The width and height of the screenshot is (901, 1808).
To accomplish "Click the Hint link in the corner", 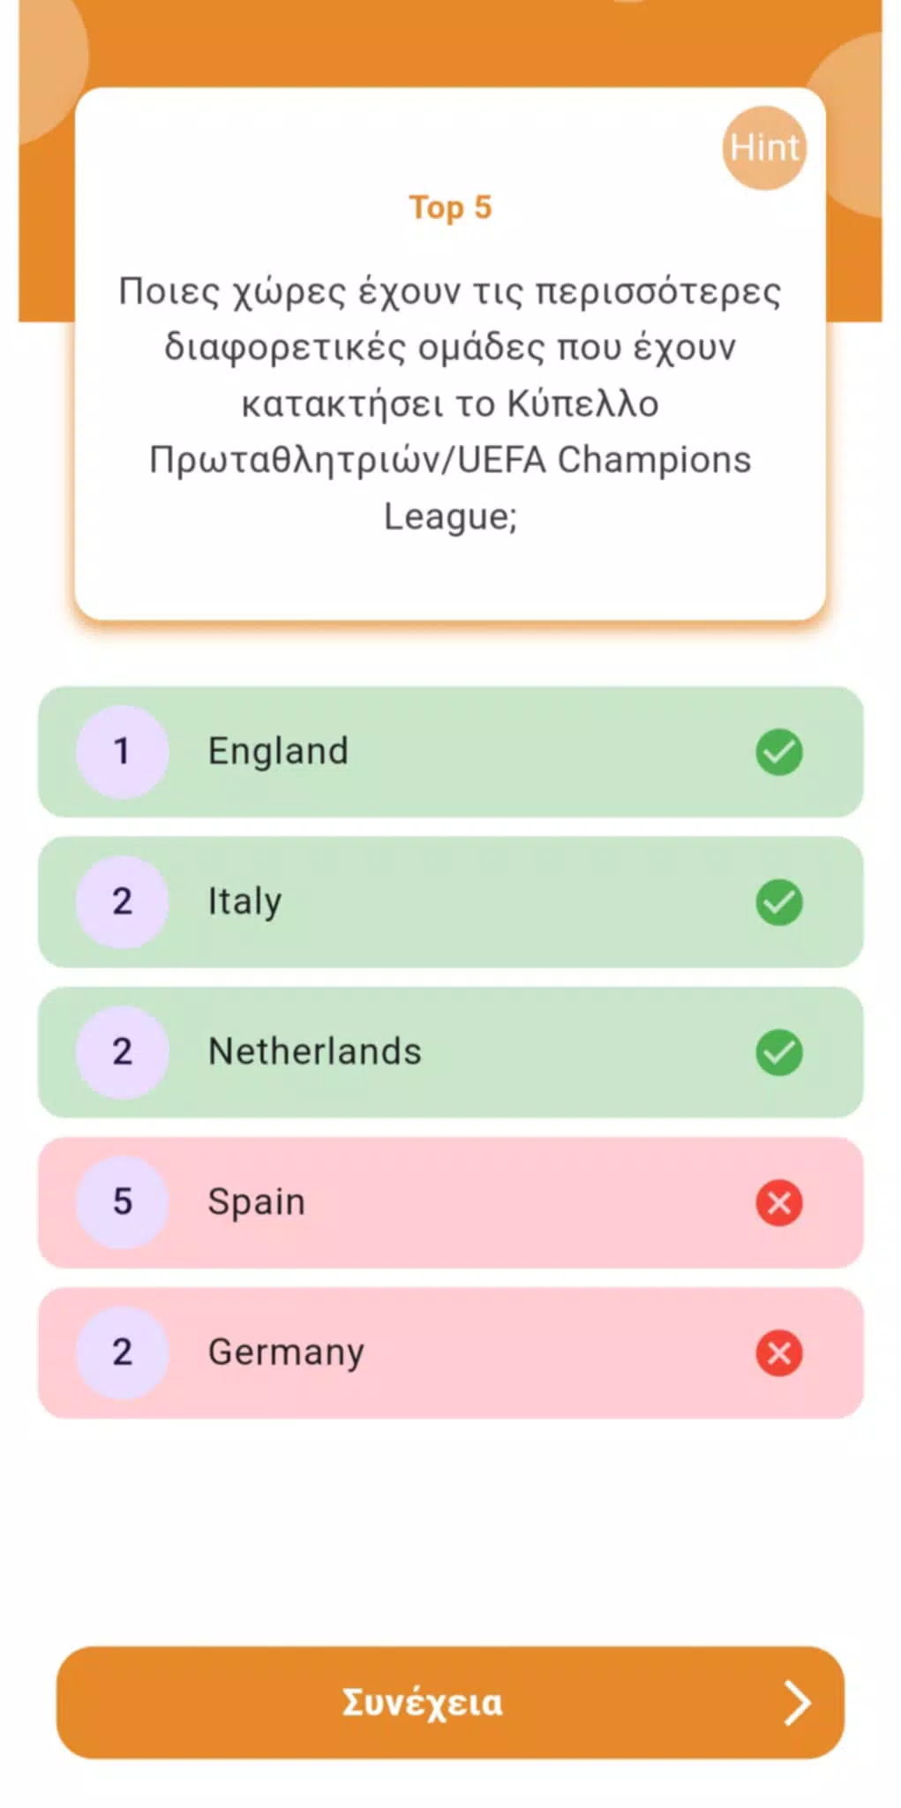I will (764, 147).
